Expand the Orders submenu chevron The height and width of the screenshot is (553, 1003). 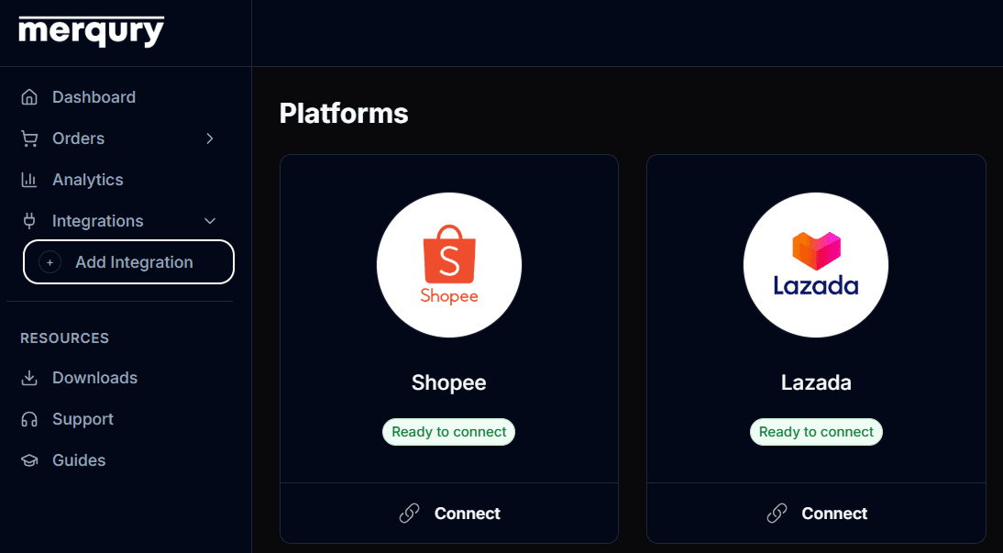[x=210, y=138]
